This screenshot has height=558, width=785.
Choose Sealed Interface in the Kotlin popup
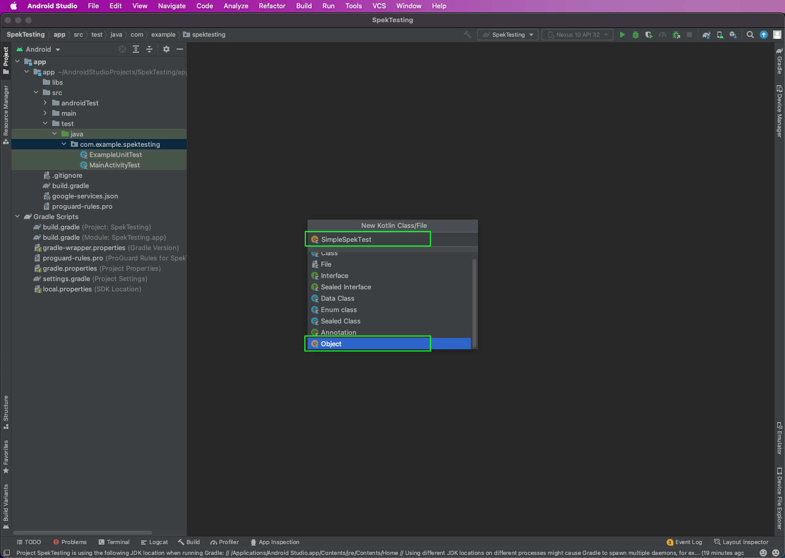tap(389, 287)
